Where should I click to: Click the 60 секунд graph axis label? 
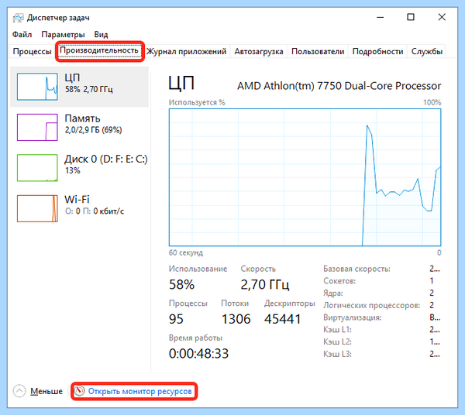186,252
